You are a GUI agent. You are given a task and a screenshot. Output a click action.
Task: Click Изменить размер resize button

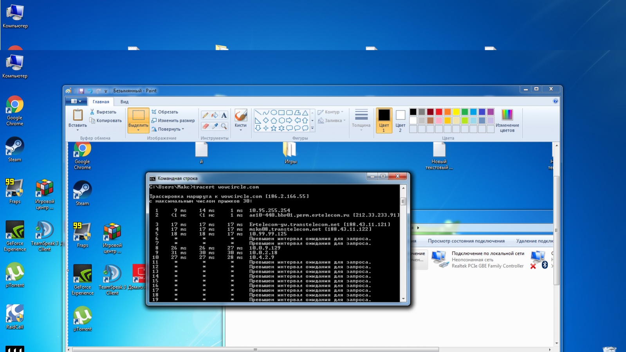click(x=173, y=121)
